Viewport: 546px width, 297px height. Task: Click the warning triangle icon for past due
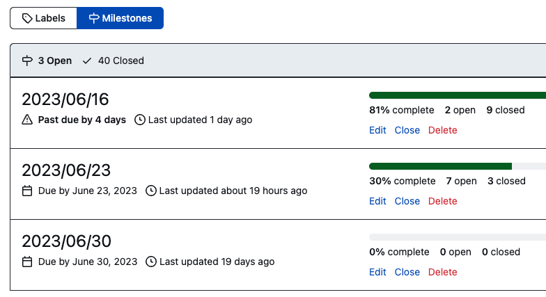[27, 120]
